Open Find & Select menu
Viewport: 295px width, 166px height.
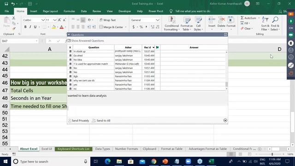point(275,24)
